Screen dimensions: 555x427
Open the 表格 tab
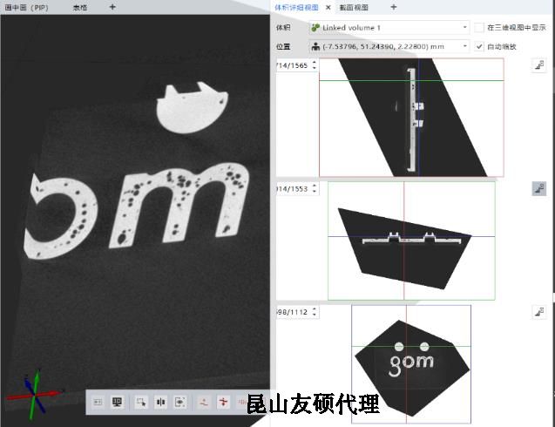(80, 7)
